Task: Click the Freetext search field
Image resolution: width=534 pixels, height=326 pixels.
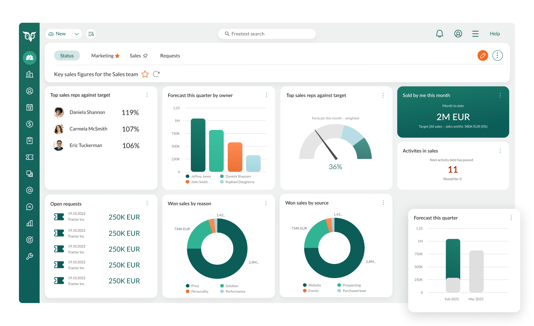Action: point(267,34)
